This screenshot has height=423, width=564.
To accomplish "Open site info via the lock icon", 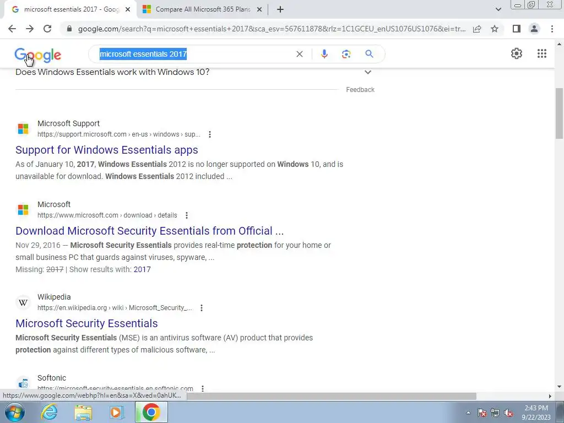I will tap(69, 29).
